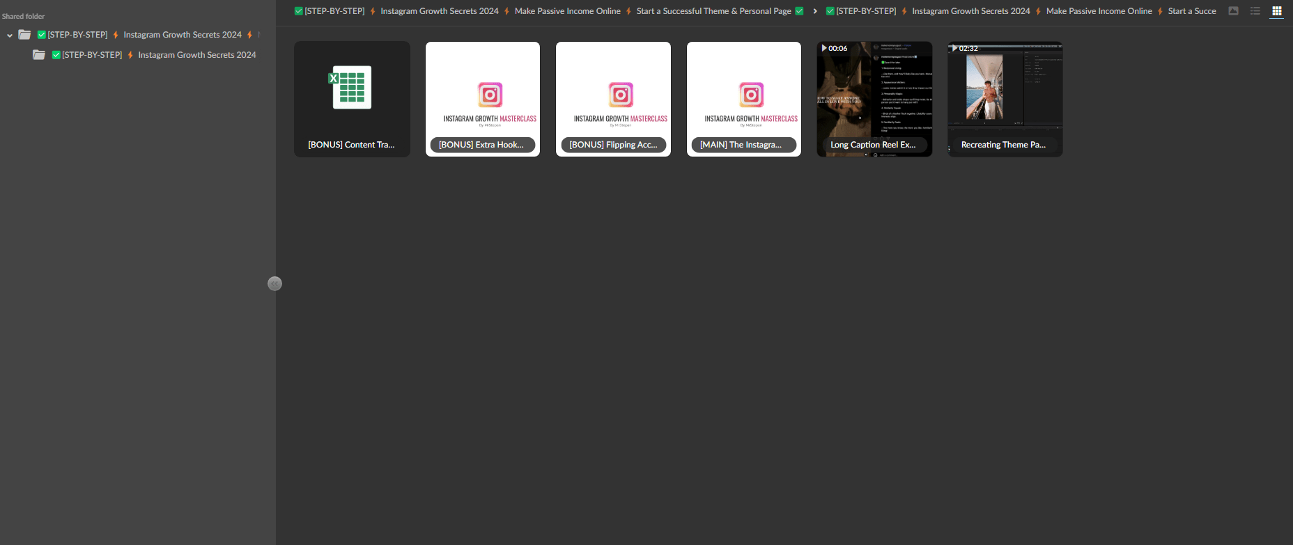This screenshot has height=545, width=1293.
Task: Click the 02:32 play badge on video
Action: [965, 49]
